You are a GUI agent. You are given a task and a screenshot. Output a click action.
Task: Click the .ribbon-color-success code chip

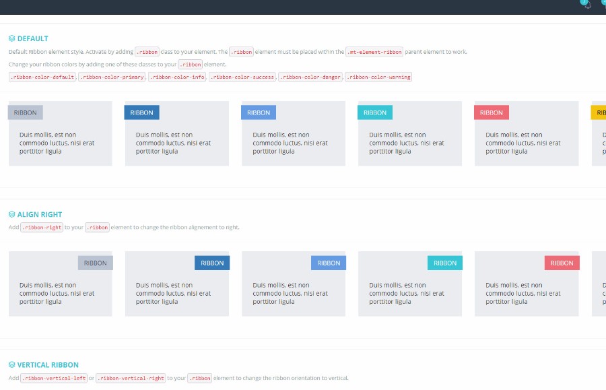[x=243, y=77]
